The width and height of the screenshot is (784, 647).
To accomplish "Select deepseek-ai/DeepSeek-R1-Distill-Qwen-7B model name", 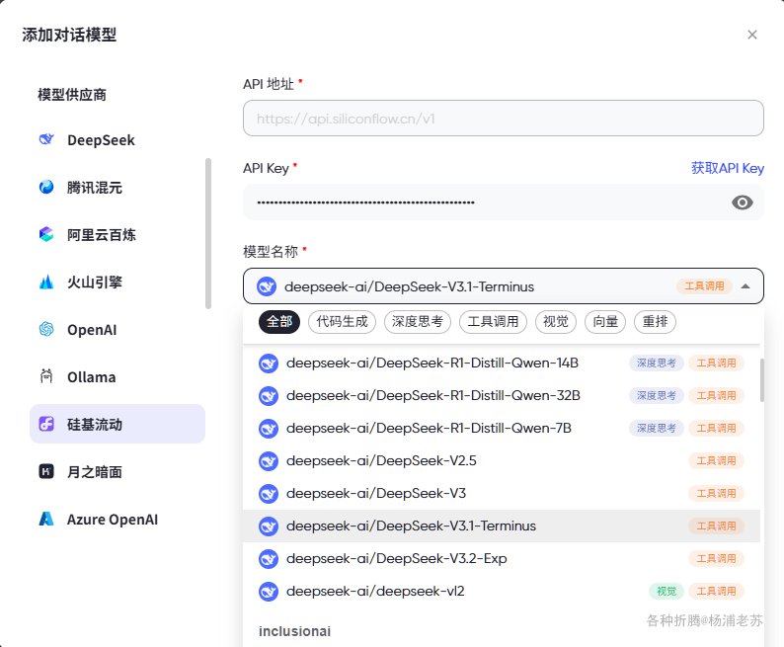I will point(429,428).
